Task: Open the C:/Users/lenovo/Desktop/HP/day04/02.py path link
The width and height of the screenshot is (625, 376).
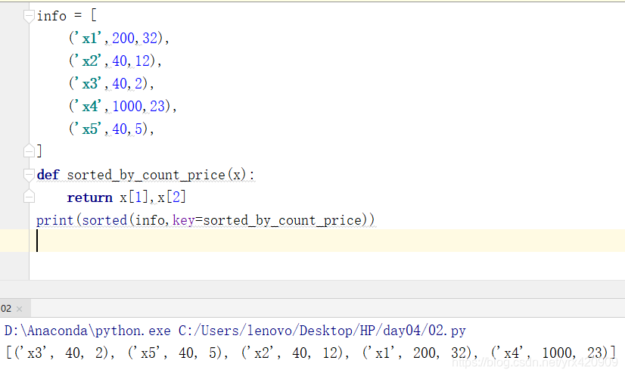Action: (322, 331)
